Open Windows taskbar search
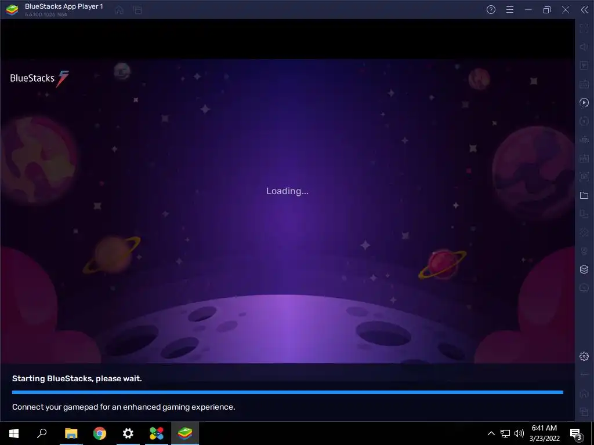Screen dimensions: 594x445 click(x=42, y=433)
